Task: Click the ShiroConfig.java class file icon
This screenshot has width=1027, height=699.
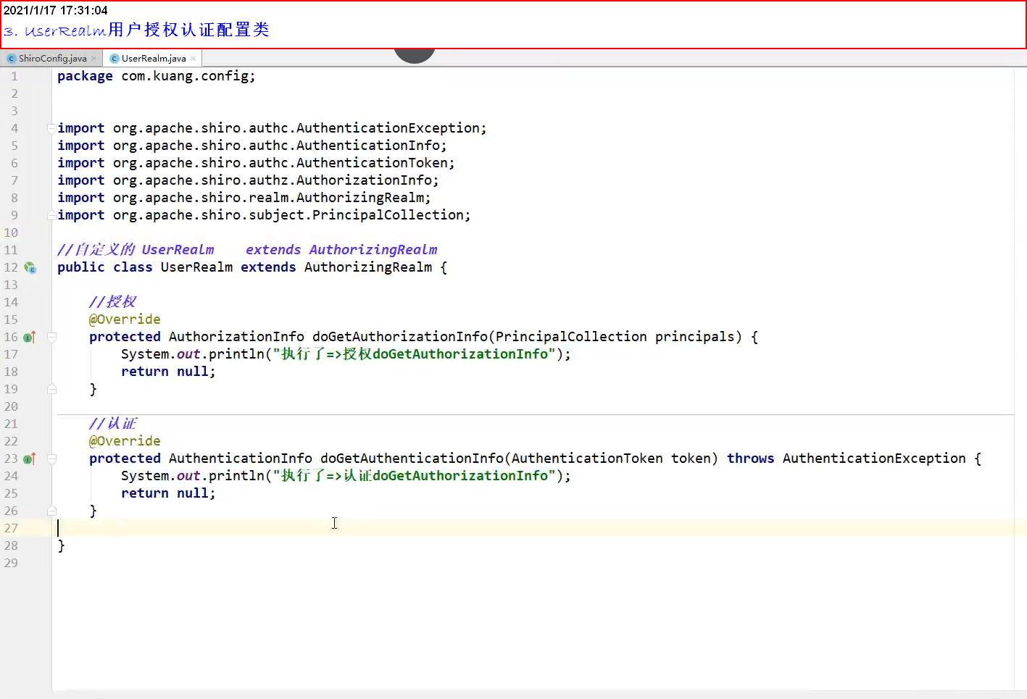Action: tap(12, 59)
